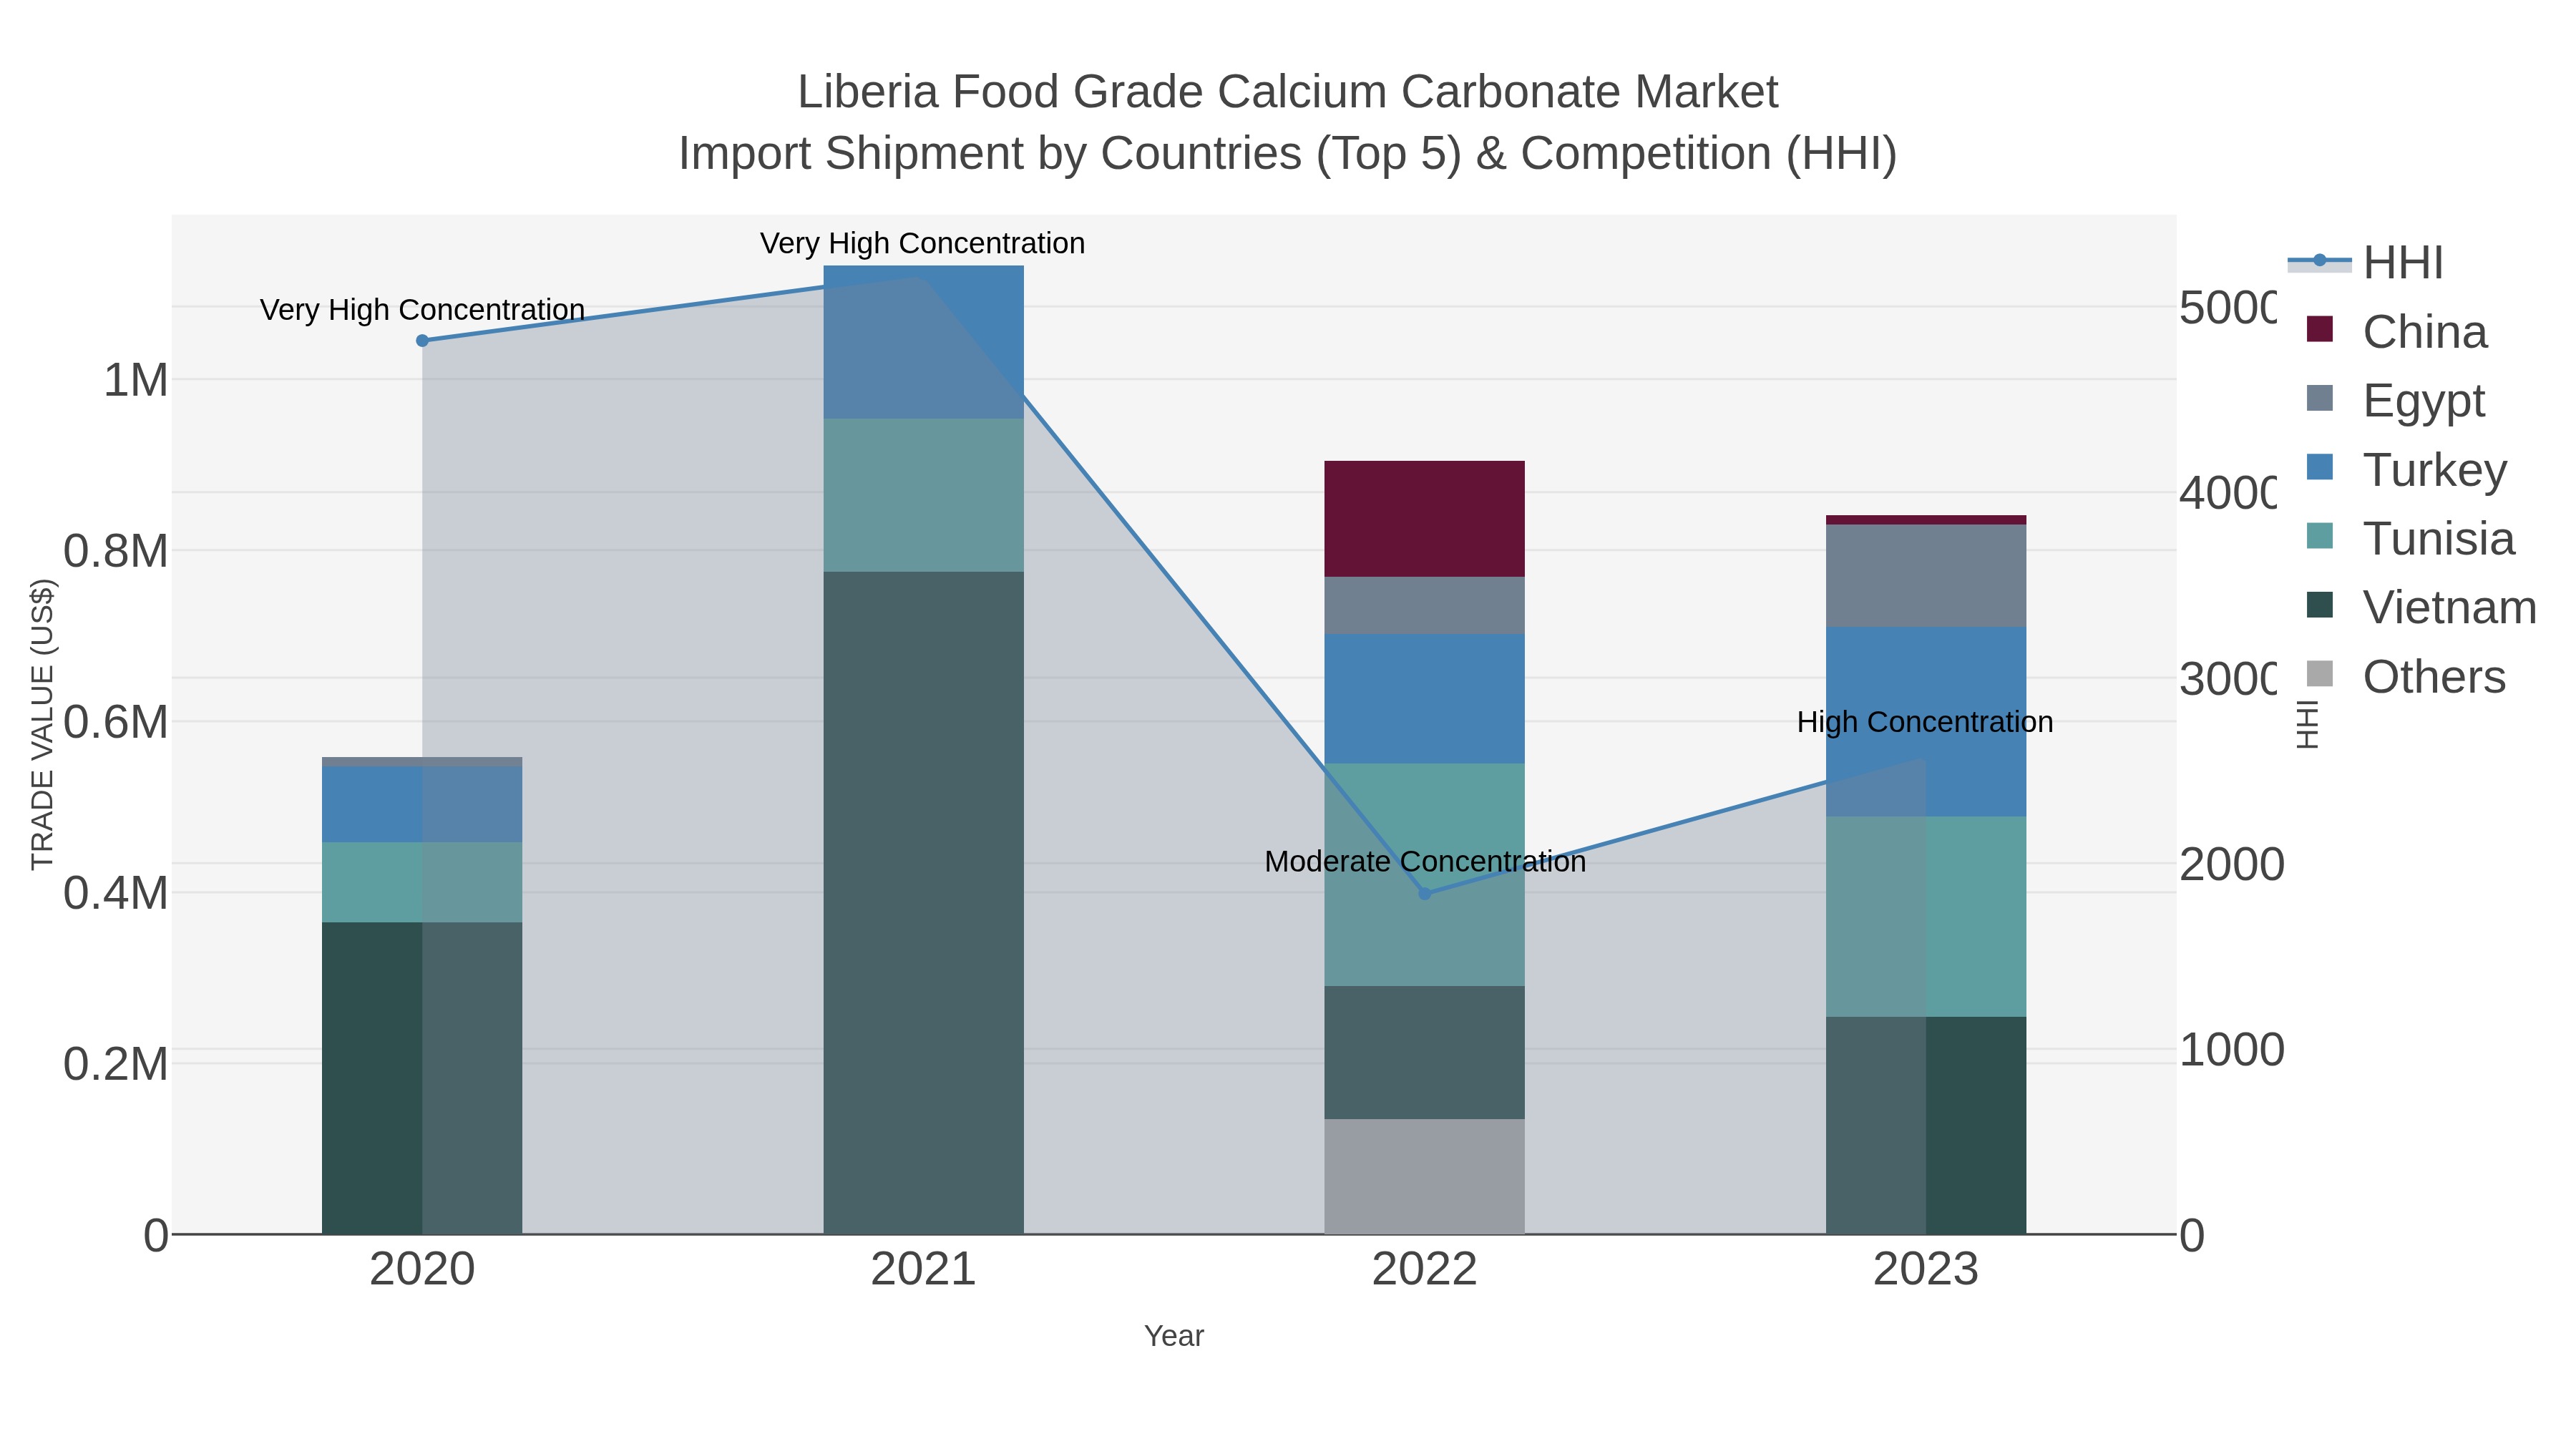Screen dimensions: 2576x1449
Task: Click the chart title 'Liberia Food Grade Calcium Carbonate Market'
Action: pyautogui.click(x=1288, y=92)
